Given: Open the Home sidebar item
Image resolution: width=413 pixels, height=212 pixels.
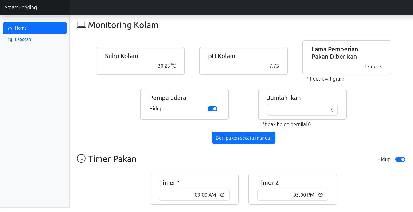Looking at the screenshot, I should [x=35, y=28].
